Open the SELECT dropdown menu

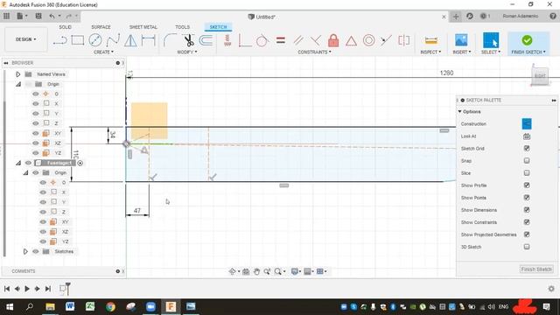tap(491, 52)
